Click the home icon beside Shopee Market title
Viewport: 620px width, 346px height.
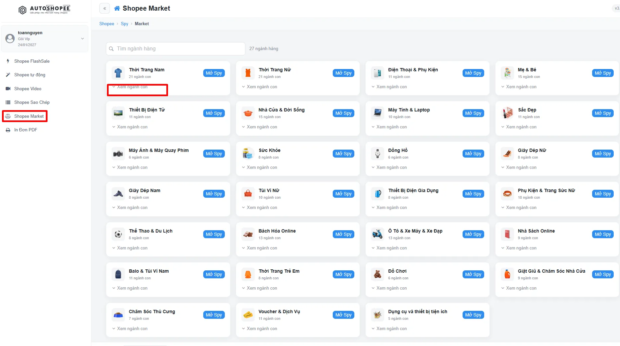coord(117,8)
